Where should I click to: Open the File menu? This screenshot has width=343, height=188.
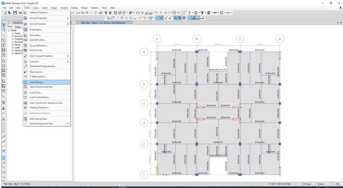(x=4, y=8)
